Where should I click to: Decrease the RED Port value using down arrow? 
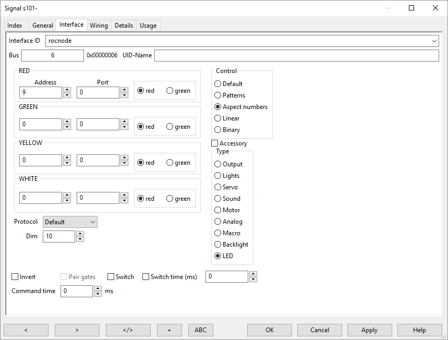[x=124, y=95]
